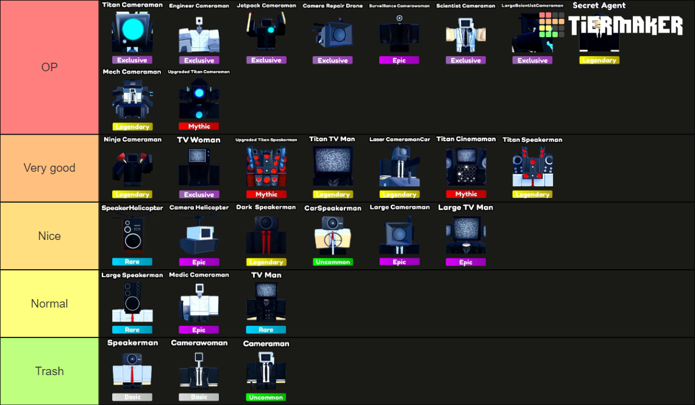Select the Engineer Cameraman unit icon
Screen dimensions: 695x405
pos(199,34)
